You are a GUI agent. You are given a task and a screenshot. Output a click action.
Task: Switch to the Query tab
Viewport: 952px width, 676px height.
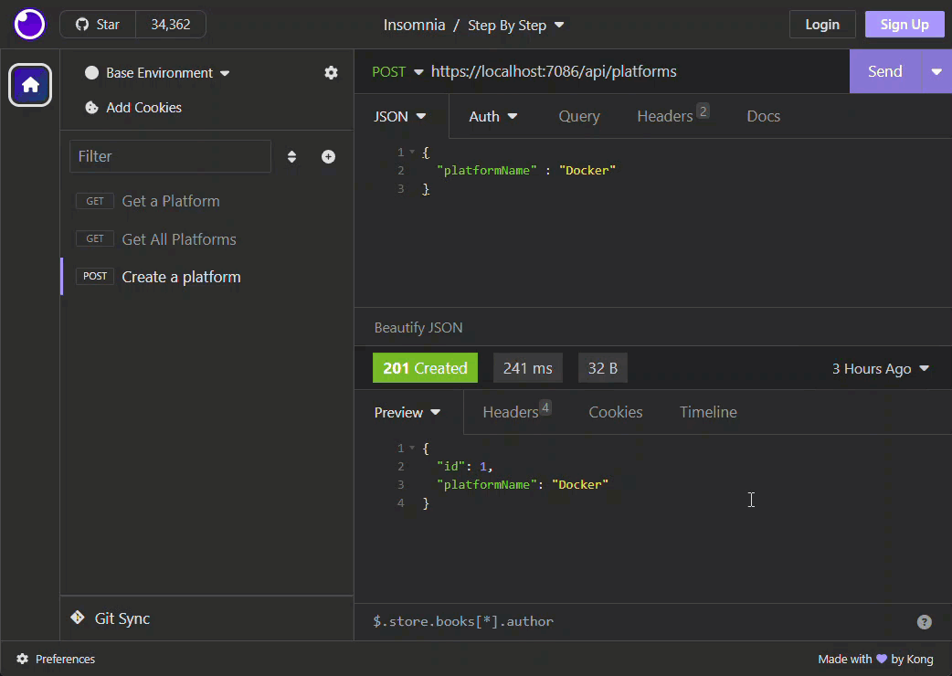point(579,117)
